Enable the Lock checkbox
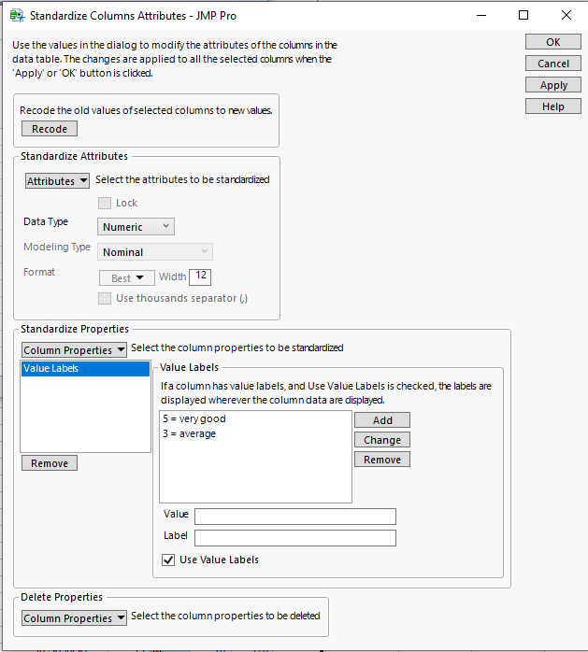This screenshot has width=588, height=652. coord(105,203)
